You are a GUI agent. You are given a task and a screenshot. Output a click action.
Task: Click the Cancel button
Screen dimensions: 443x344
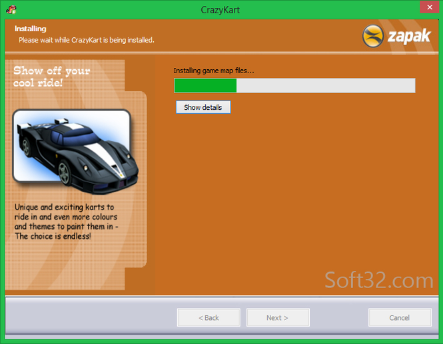pyautogui.click(x=400, y=317)
